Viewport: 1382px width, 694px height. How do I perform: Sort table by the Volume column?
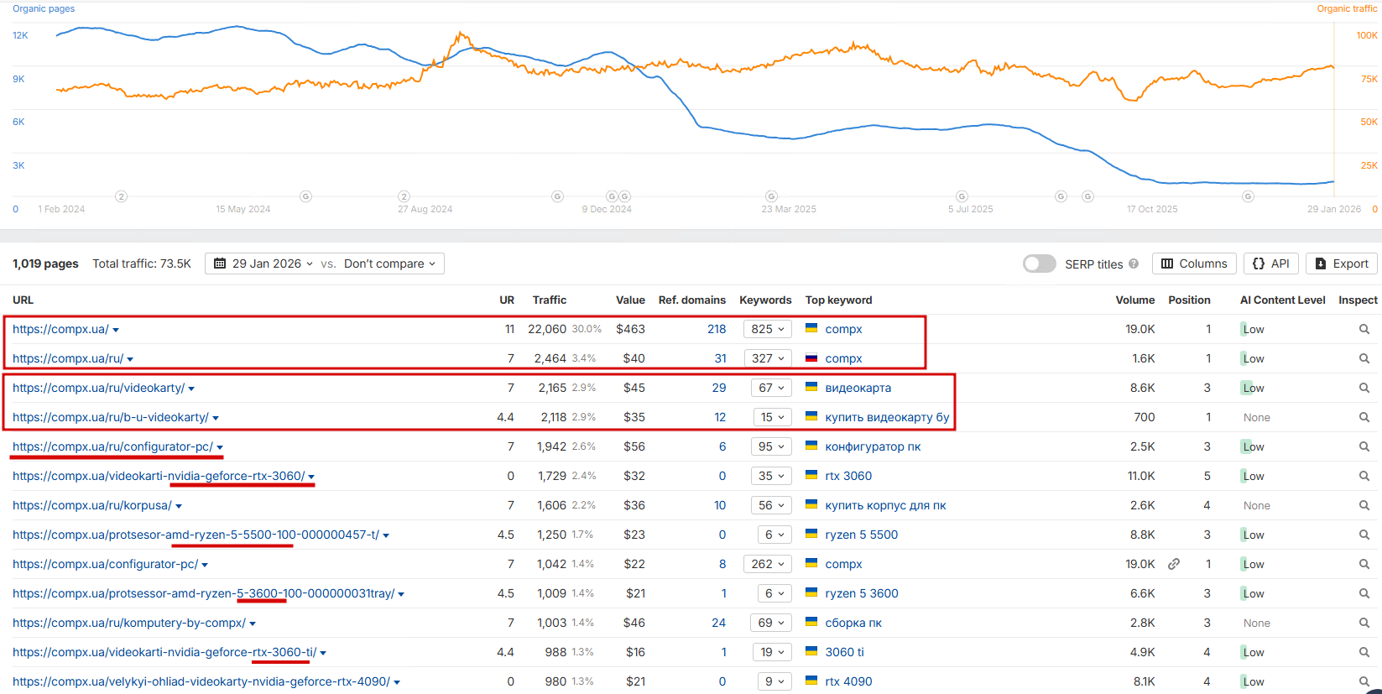(x=1135, y=300)
